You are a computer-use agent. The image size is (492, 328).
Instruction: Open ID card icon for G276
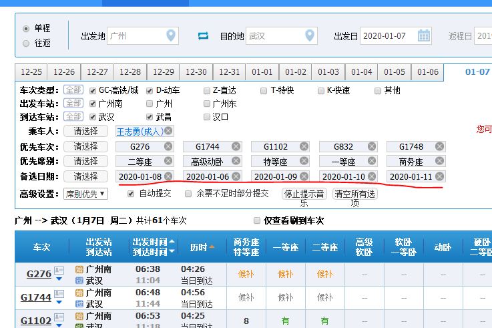[x=59, y=271]
